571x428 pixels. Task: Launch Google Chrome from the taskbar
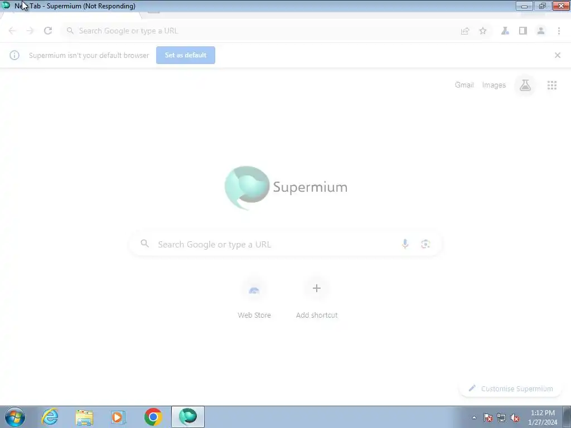[153, 417]
